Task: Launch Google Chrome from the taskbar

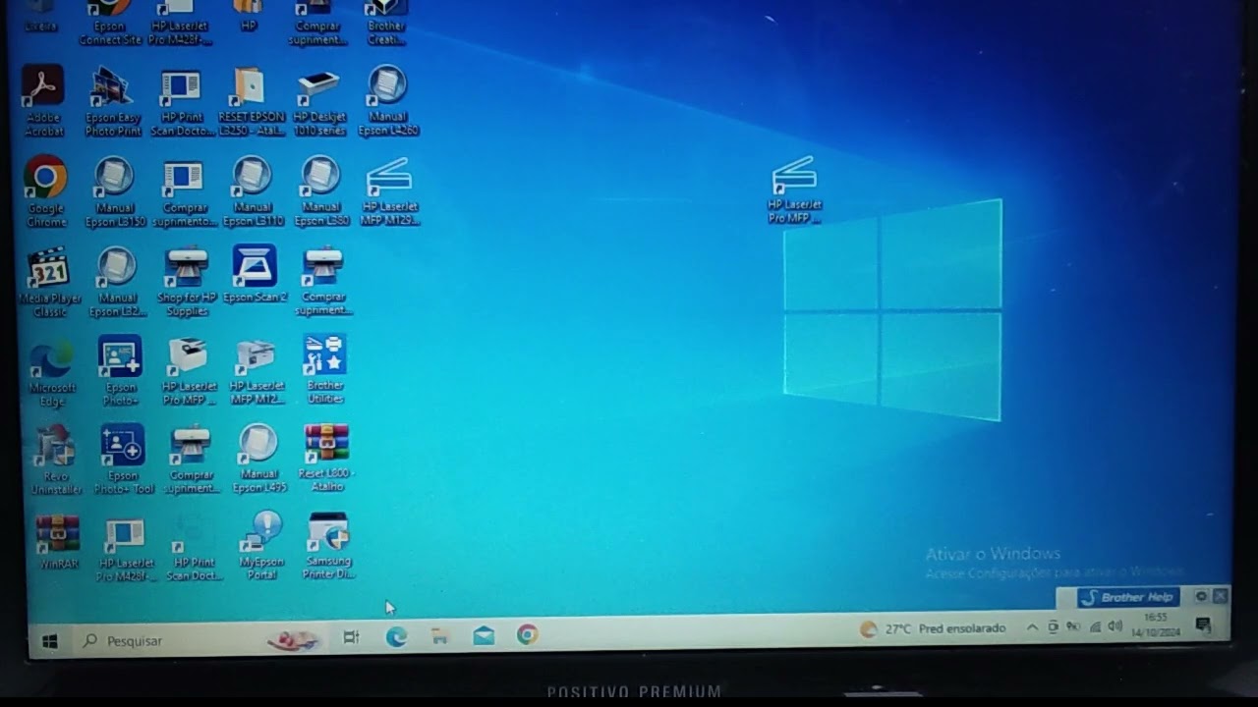Action: pyautogui.click(x=528, y=634)
